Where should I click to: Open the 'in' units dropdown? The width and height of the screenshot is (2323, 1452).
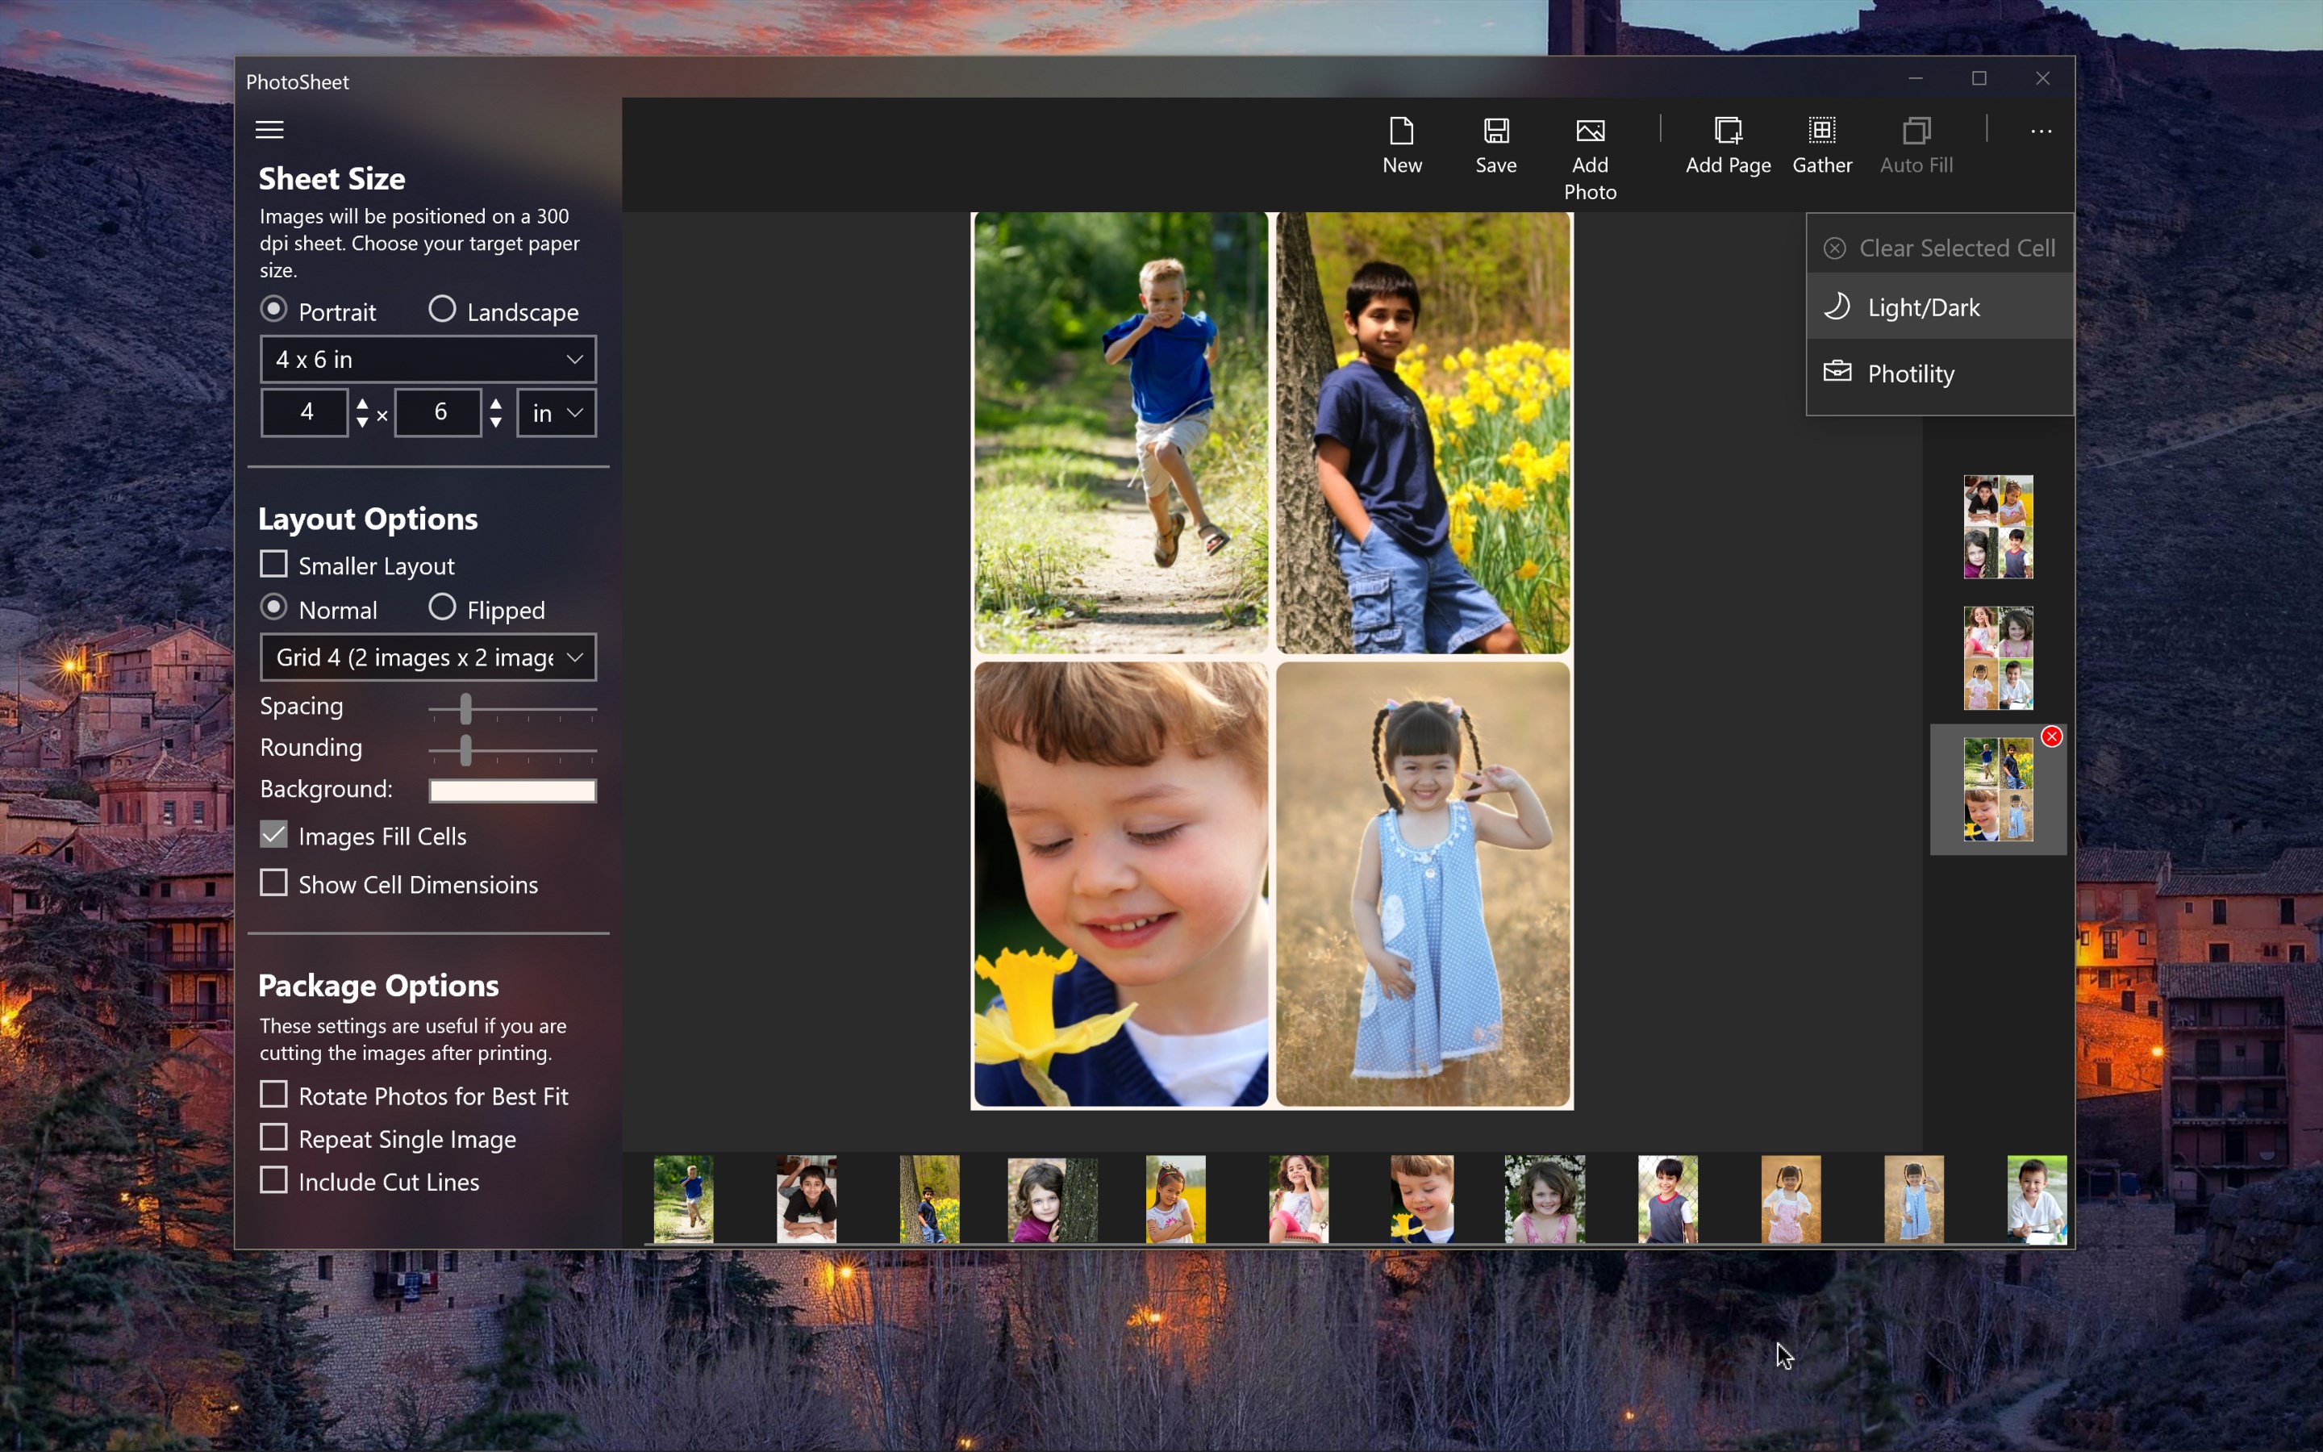[x=556, y=413]
